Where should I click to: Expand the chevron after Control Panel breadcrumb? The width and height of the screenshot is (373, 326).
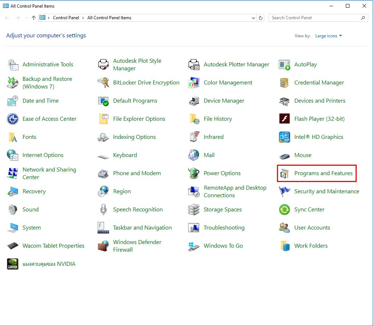pyautogui.click(x=83, y=18)
